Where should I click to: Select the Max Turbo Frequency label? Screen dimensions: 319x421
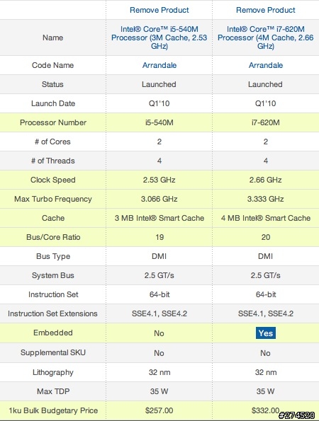point(53,199)
